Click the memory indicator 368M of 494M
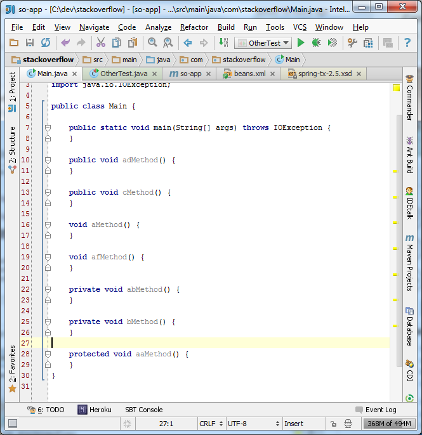This screenshot has width=422, height=435. pos(389,424)
